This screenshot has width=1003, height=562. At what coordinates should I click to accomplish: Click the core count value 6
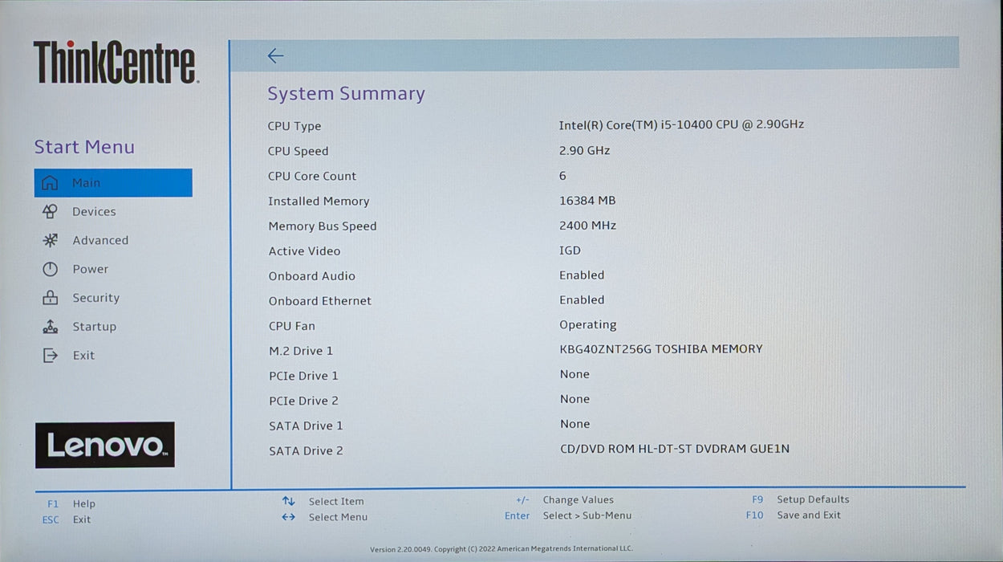[562, 176]
